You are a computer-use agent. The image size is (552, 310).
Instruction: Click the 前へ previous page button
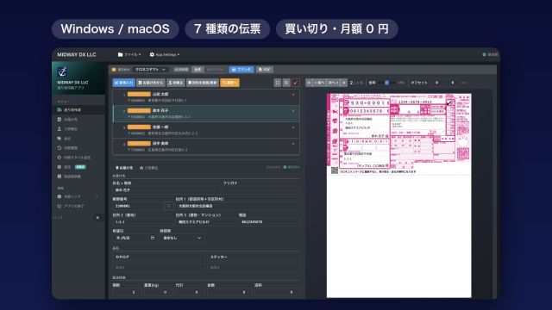coord(319,83)
